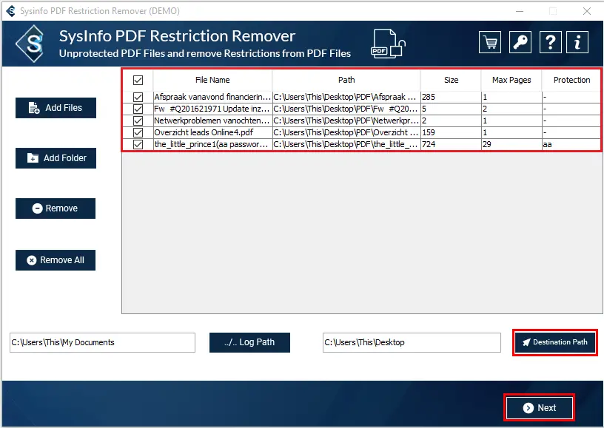Click Remove All button

point(56,260)
